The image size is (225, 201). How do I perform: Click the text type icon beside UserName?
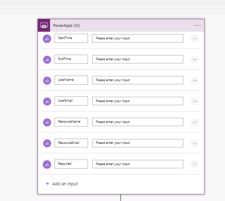tap(47, 81)
